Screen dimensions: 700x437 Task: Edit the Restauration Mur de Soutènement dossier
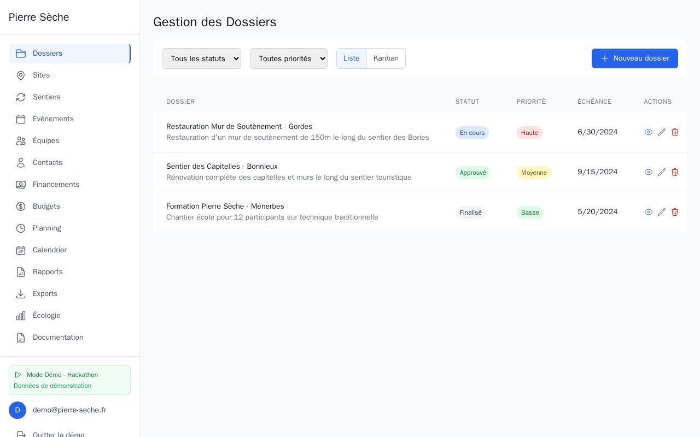pyautogui.click(x=662, y=132)
